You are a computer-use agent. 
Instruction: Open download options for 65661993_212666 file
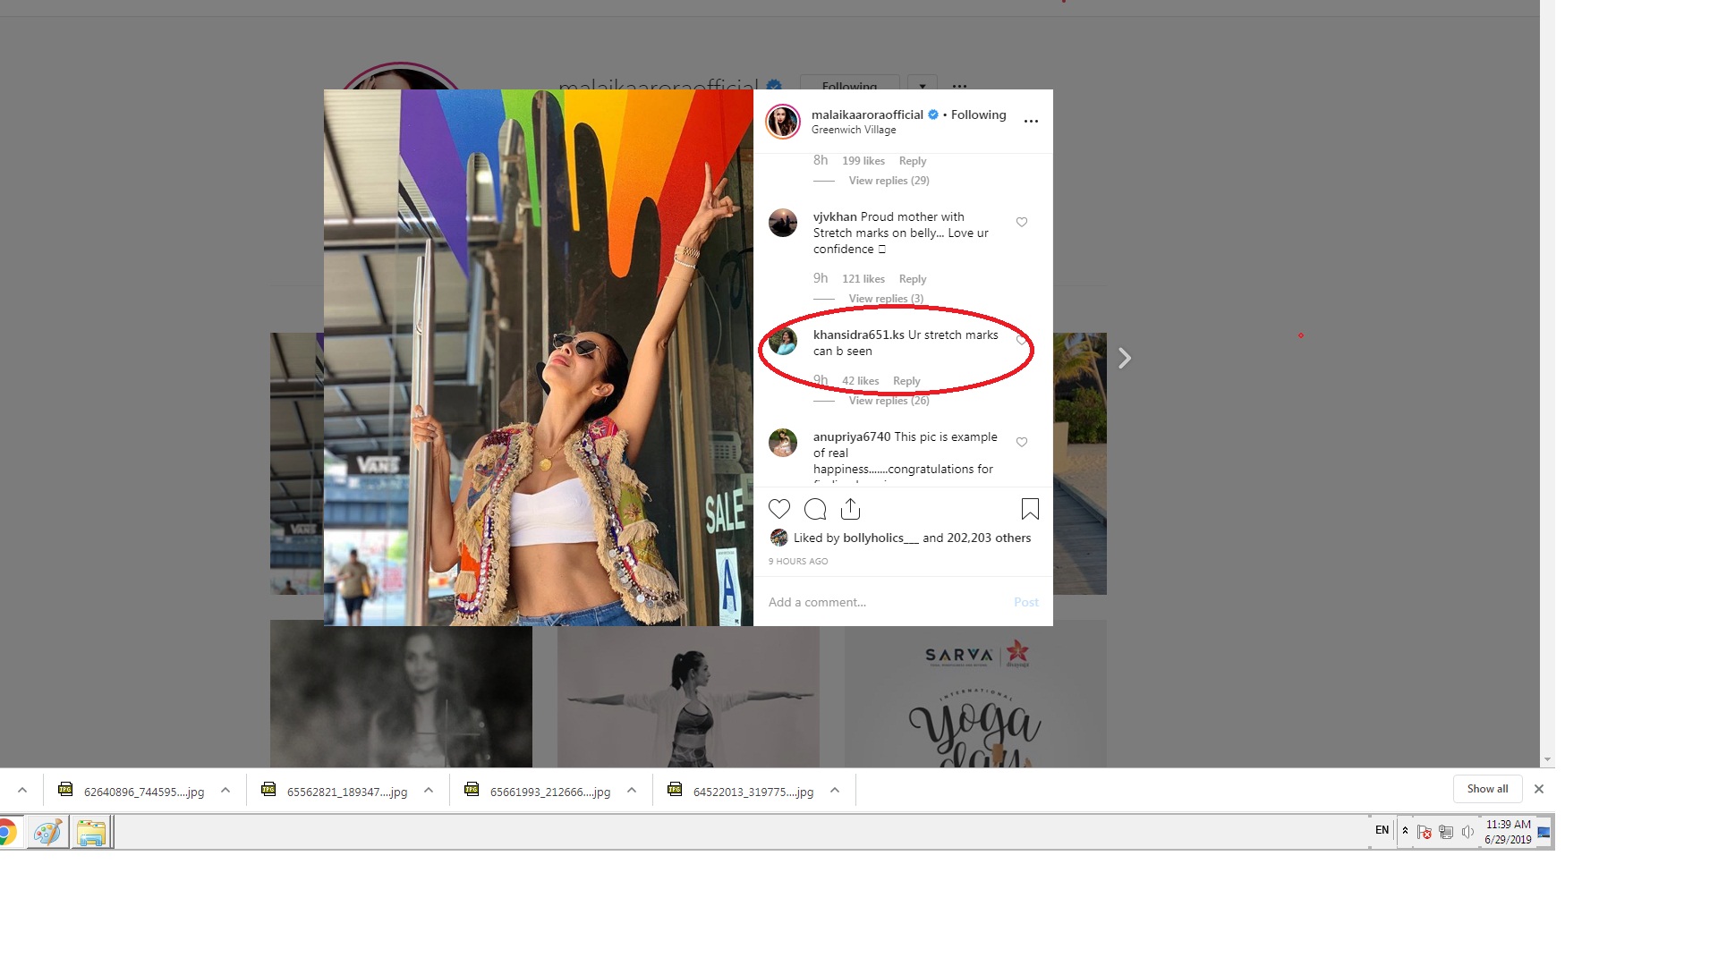pyautogui.click(x=632, y=790)
